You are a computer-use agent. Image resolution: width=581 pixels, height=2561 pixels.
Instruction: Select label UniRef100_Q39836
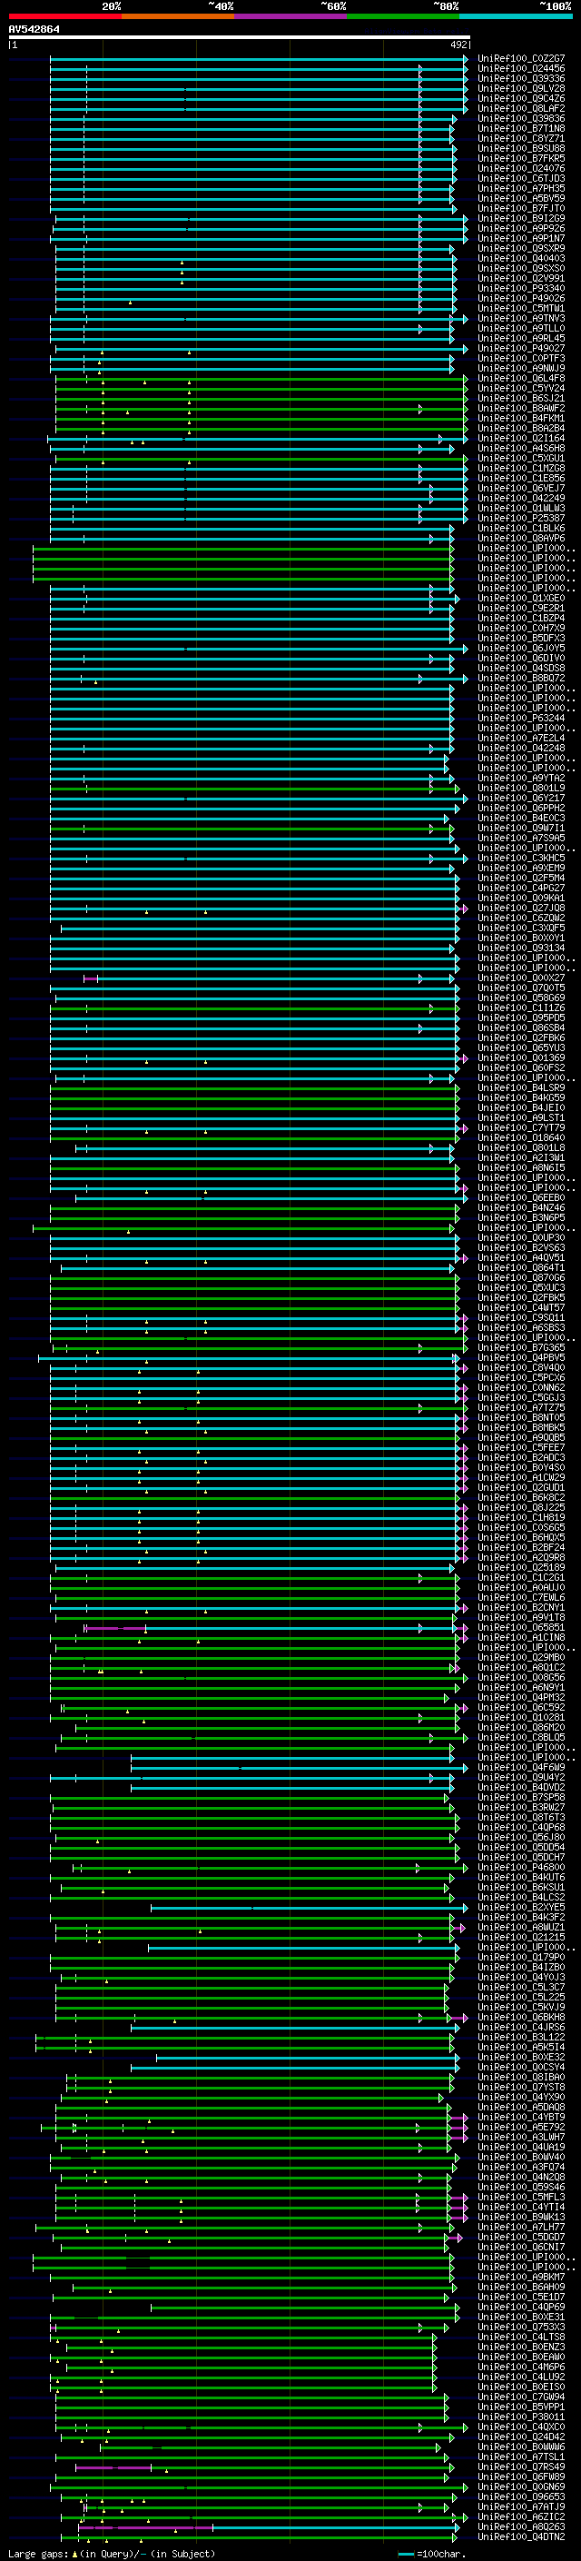[521, 118]
